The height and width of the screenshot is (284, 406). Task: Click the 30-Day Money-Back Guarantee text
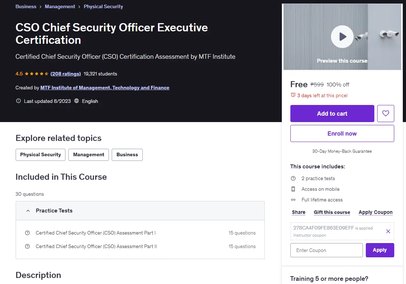click(342, 151)
